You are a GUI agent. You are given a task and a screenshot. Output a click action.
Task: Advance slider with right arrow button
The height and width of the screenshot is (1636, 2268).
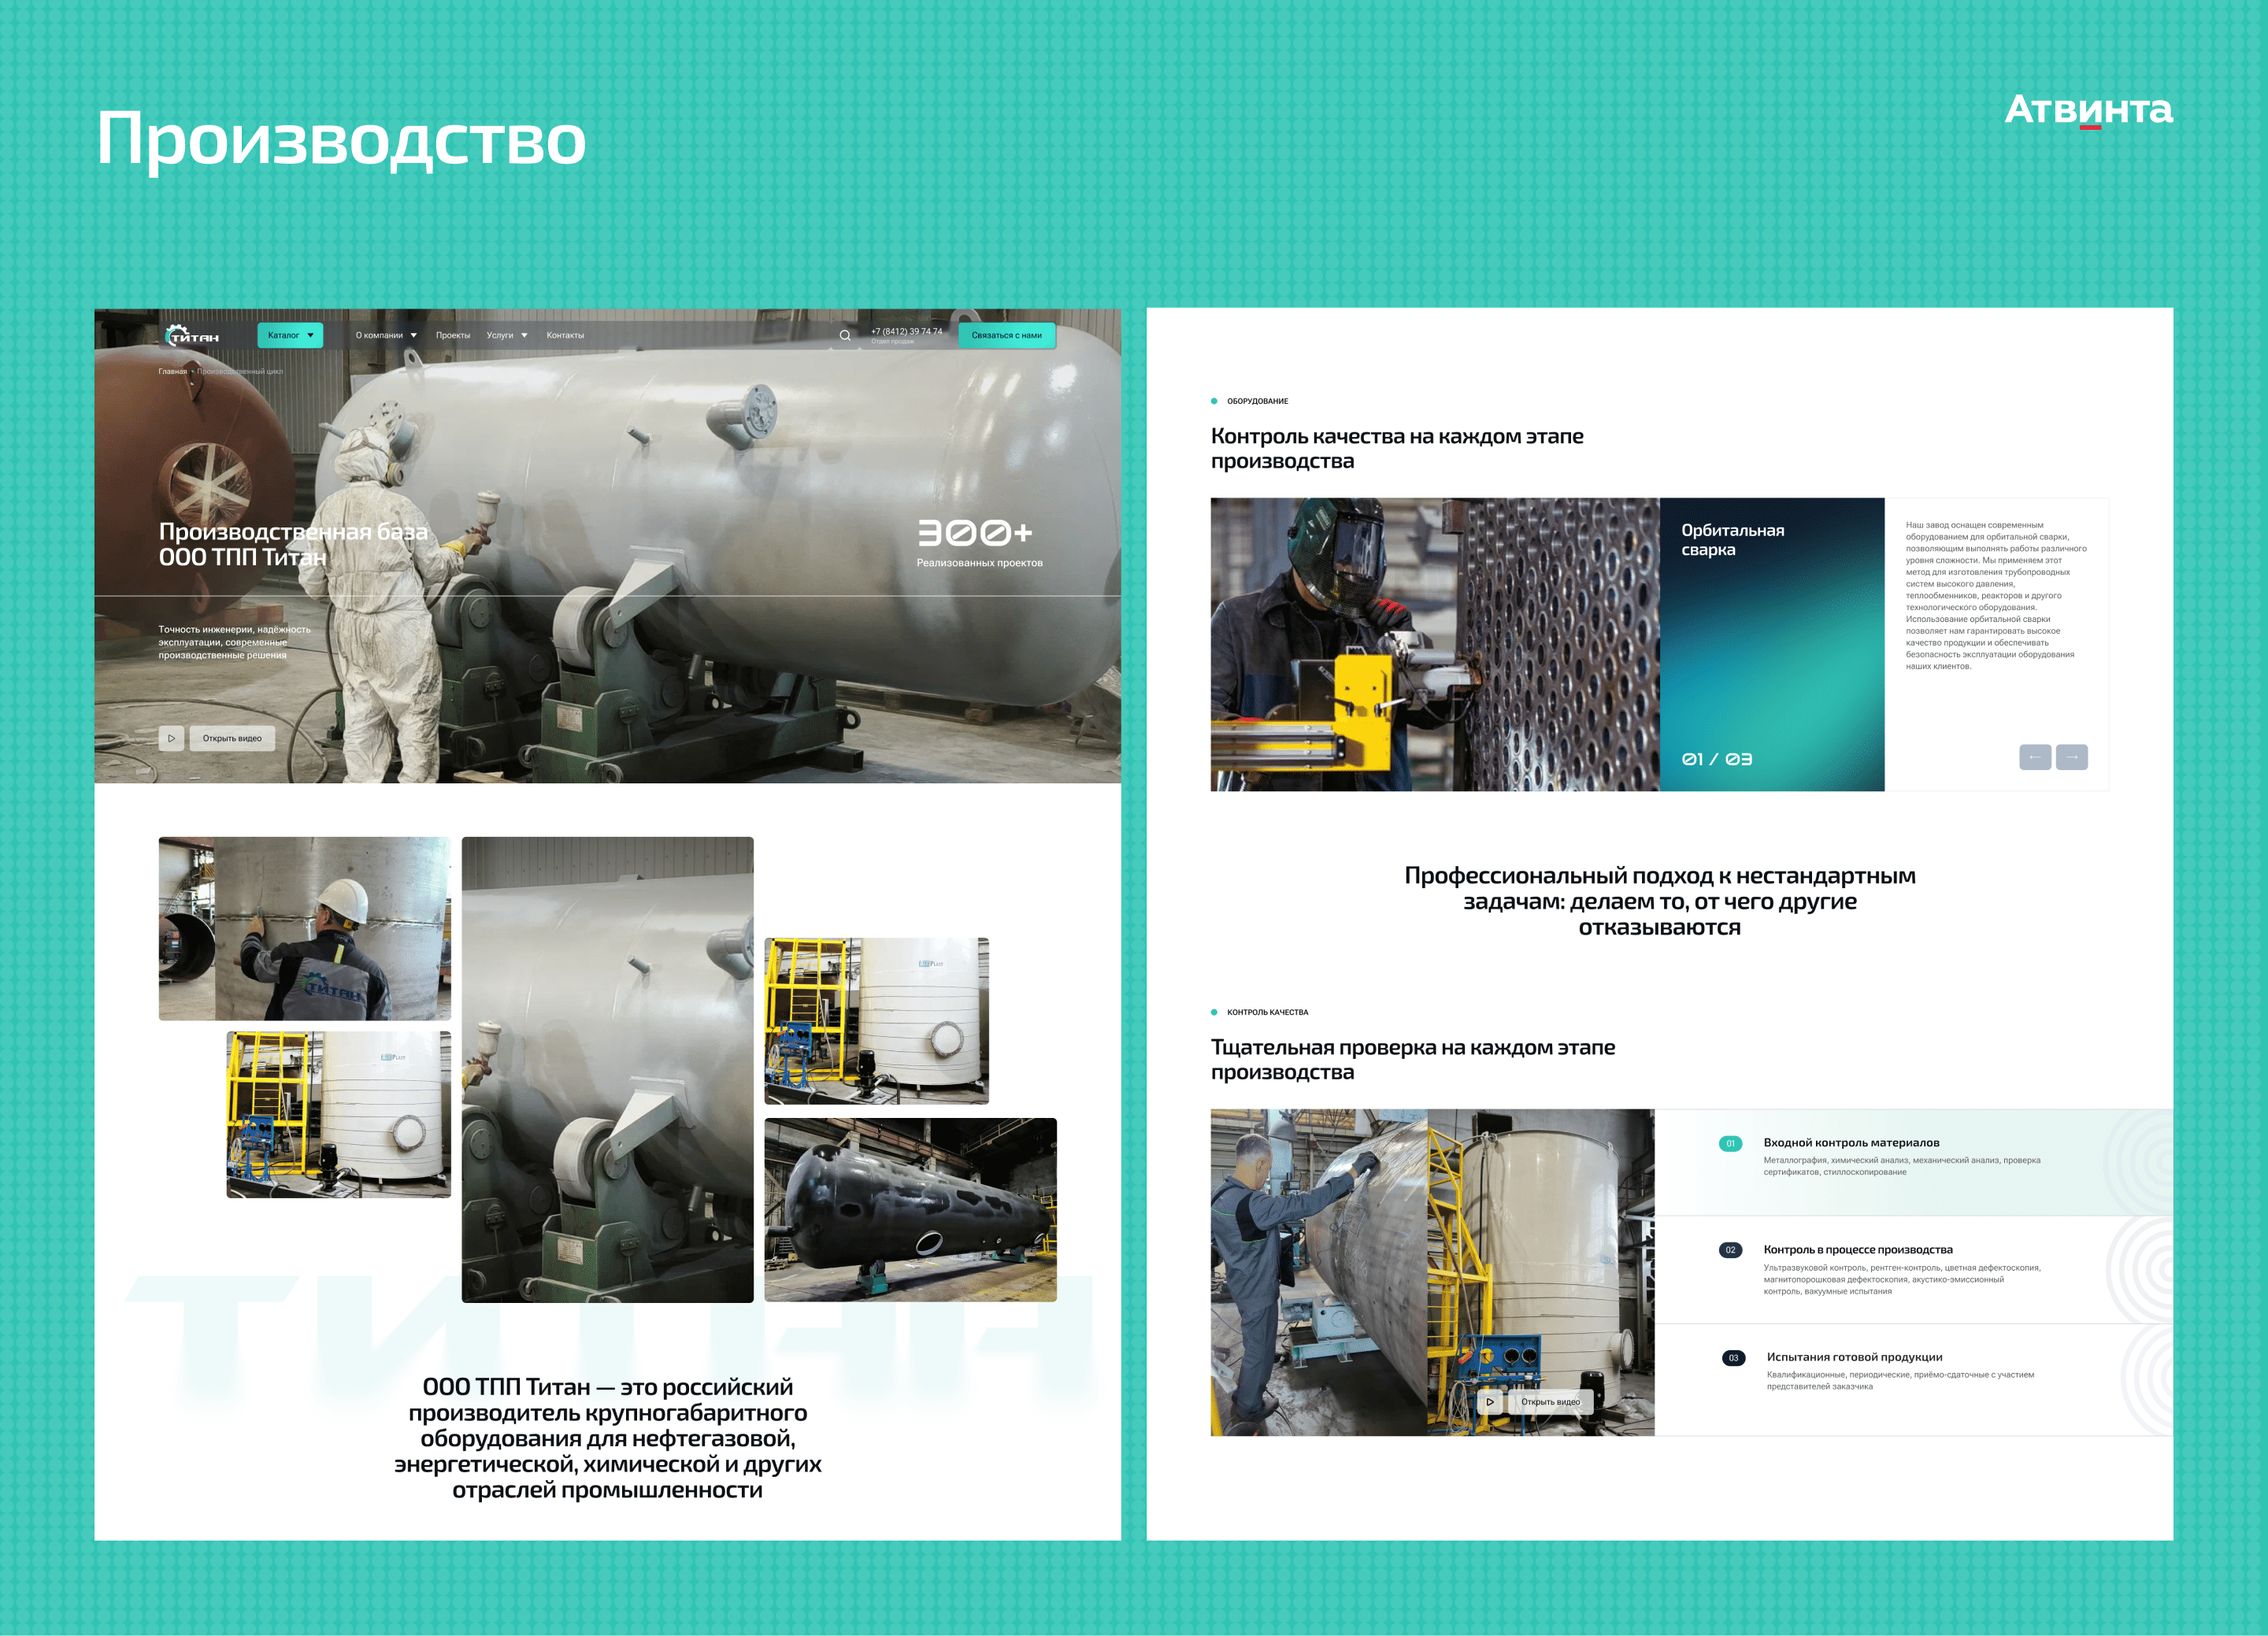tap(2072, 757)
